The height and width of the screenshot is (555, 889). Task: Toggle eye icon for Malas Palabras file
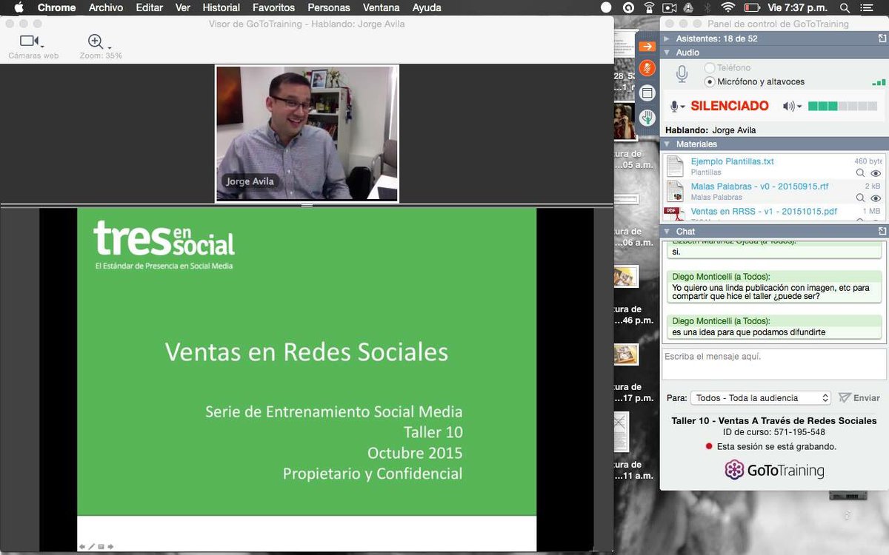click(x=876, y=198)
